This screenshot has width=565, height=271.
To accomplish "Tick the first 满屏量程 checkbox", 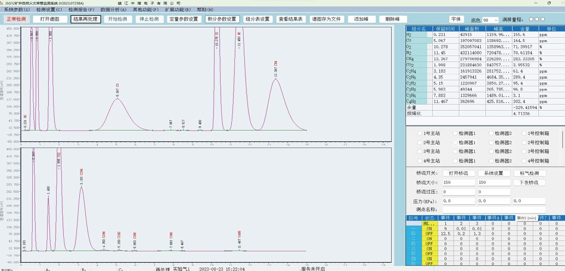I will 530,19.
